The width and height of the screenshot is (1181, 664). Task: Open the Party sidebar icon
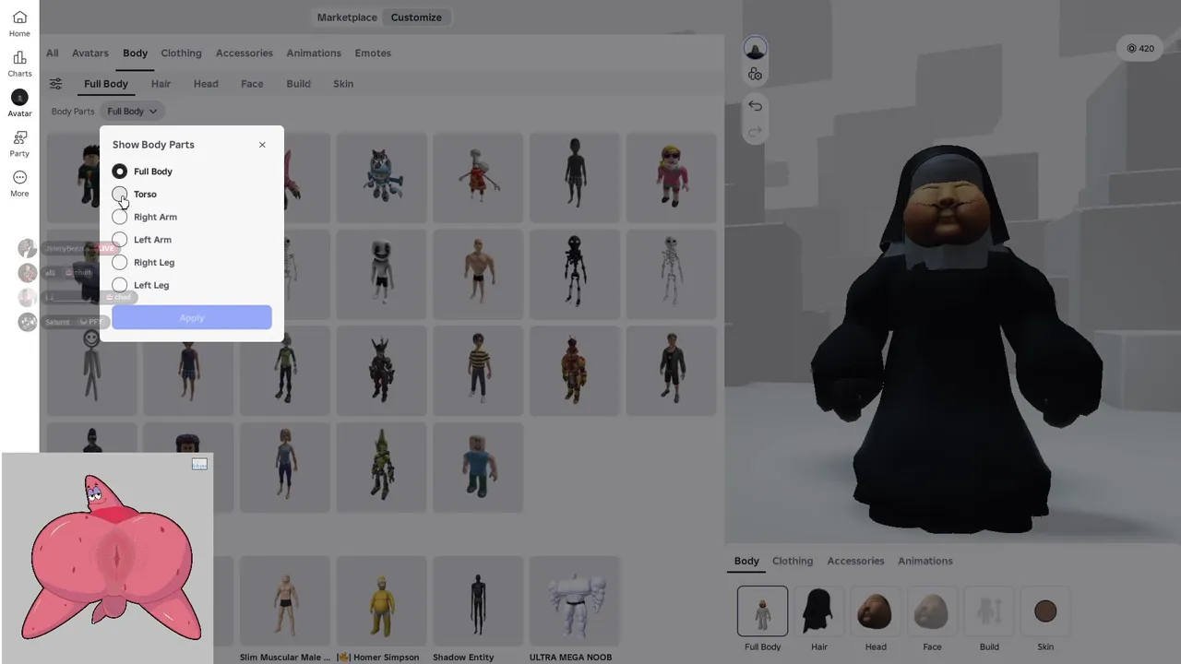[x=19, y=144]
